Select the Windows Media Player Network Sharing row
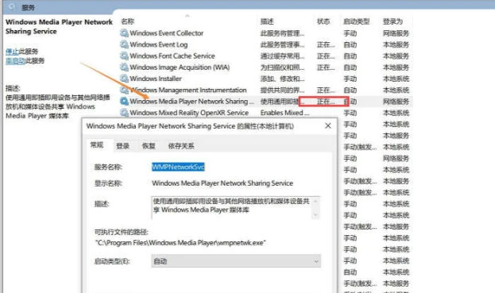This screenshot has width=495, height=293. 265,102
